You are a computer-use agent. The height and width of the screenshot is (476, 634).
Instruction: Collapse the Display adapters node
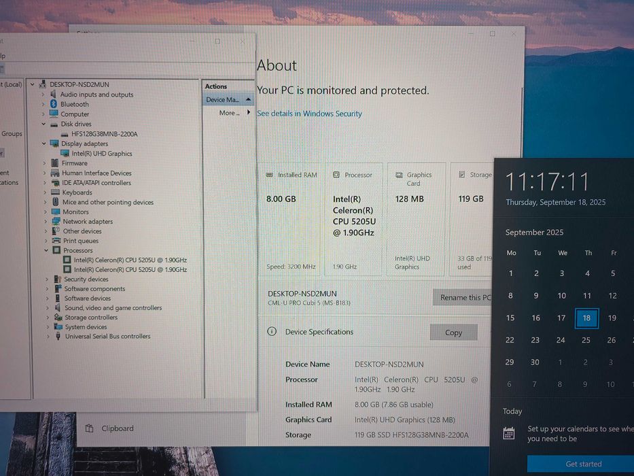(x=43, y=143)
